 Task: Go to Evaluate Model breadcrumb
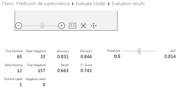pyautogui.click(x=91, y=4)
